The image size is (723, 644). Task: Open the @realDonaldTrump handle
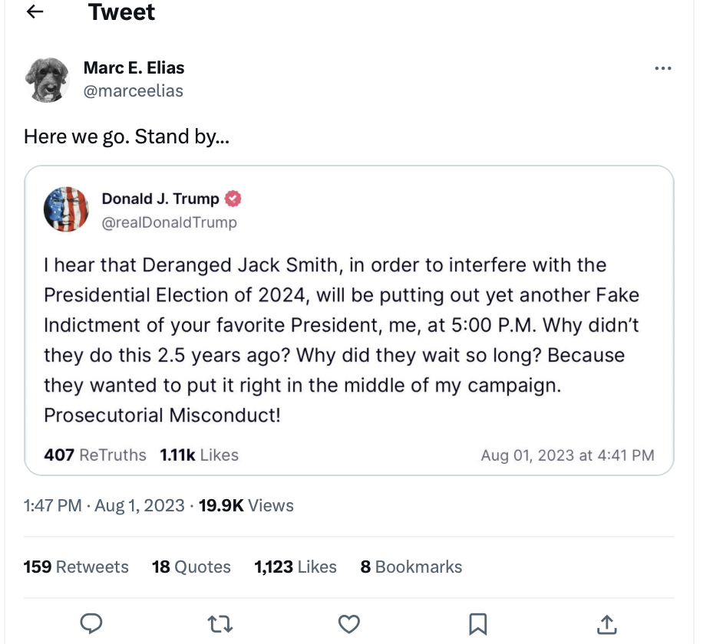(169, 222)
